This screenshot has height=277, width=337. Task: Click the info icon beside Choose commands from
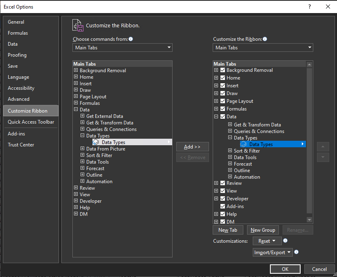[131, 39]
